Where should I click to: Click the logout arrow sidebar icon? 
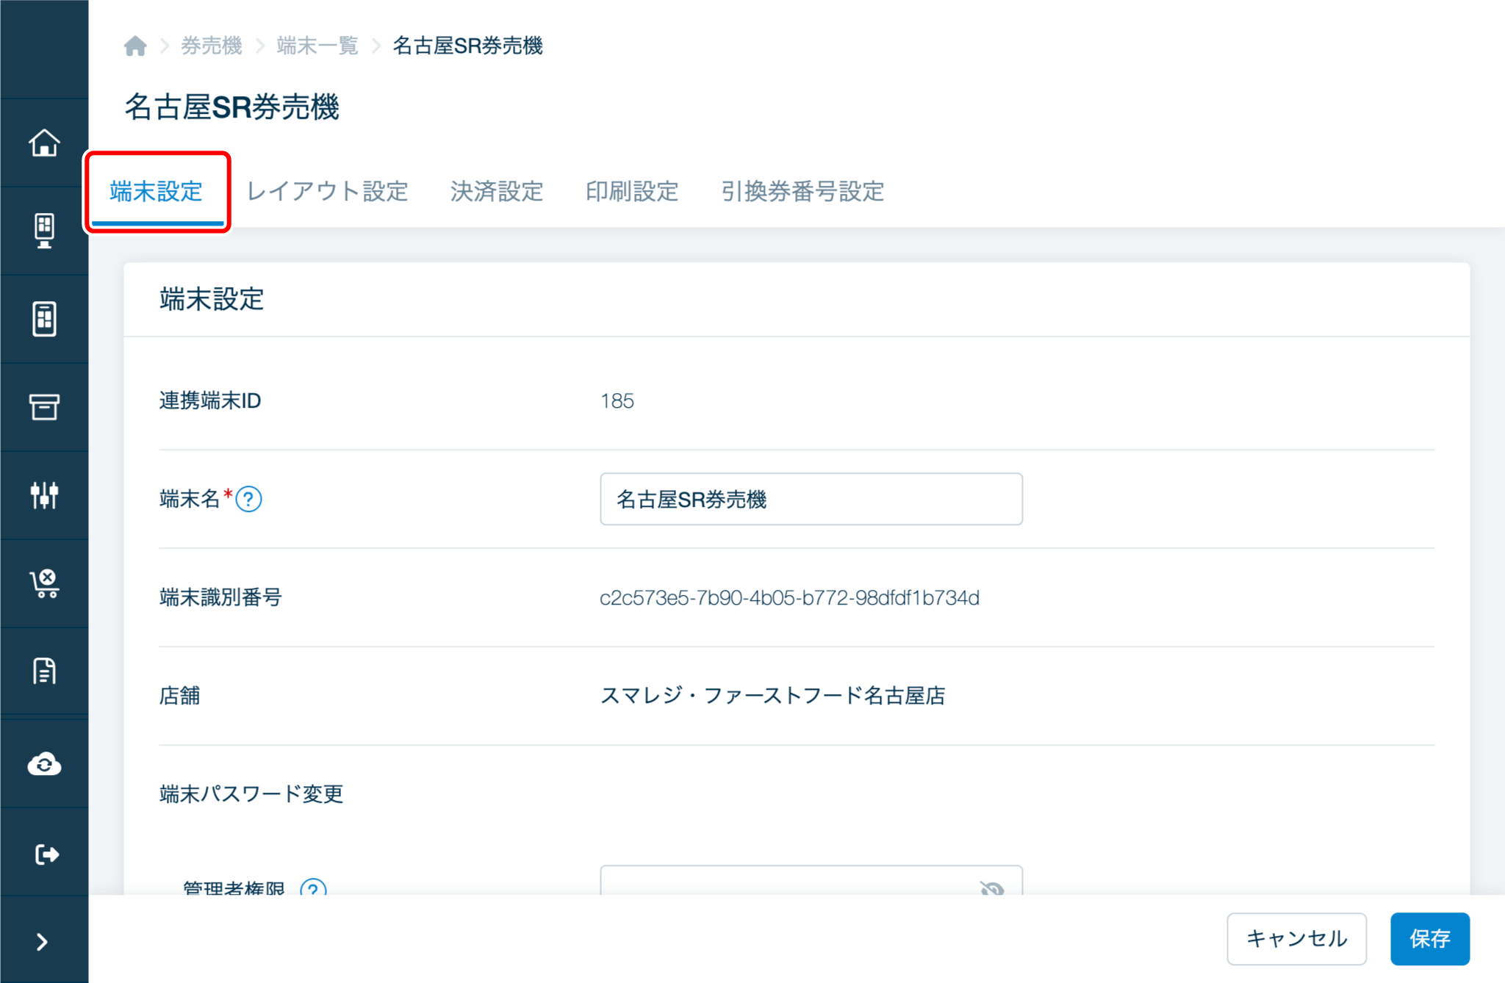point(44,854)
